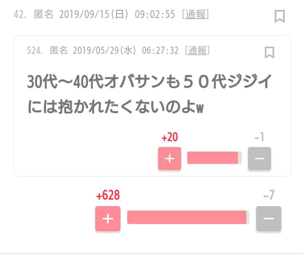303x269 pixels.
Task: Click the +20 upvote count
Action: [x=170, y=138]
